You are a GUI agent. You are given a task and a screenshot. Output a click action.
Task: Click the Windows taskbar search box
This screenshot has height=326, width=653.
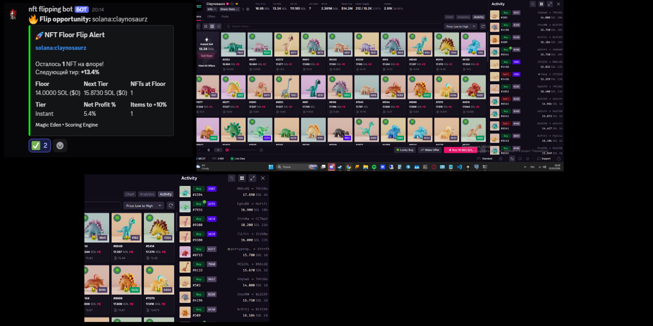coord(297,167)
